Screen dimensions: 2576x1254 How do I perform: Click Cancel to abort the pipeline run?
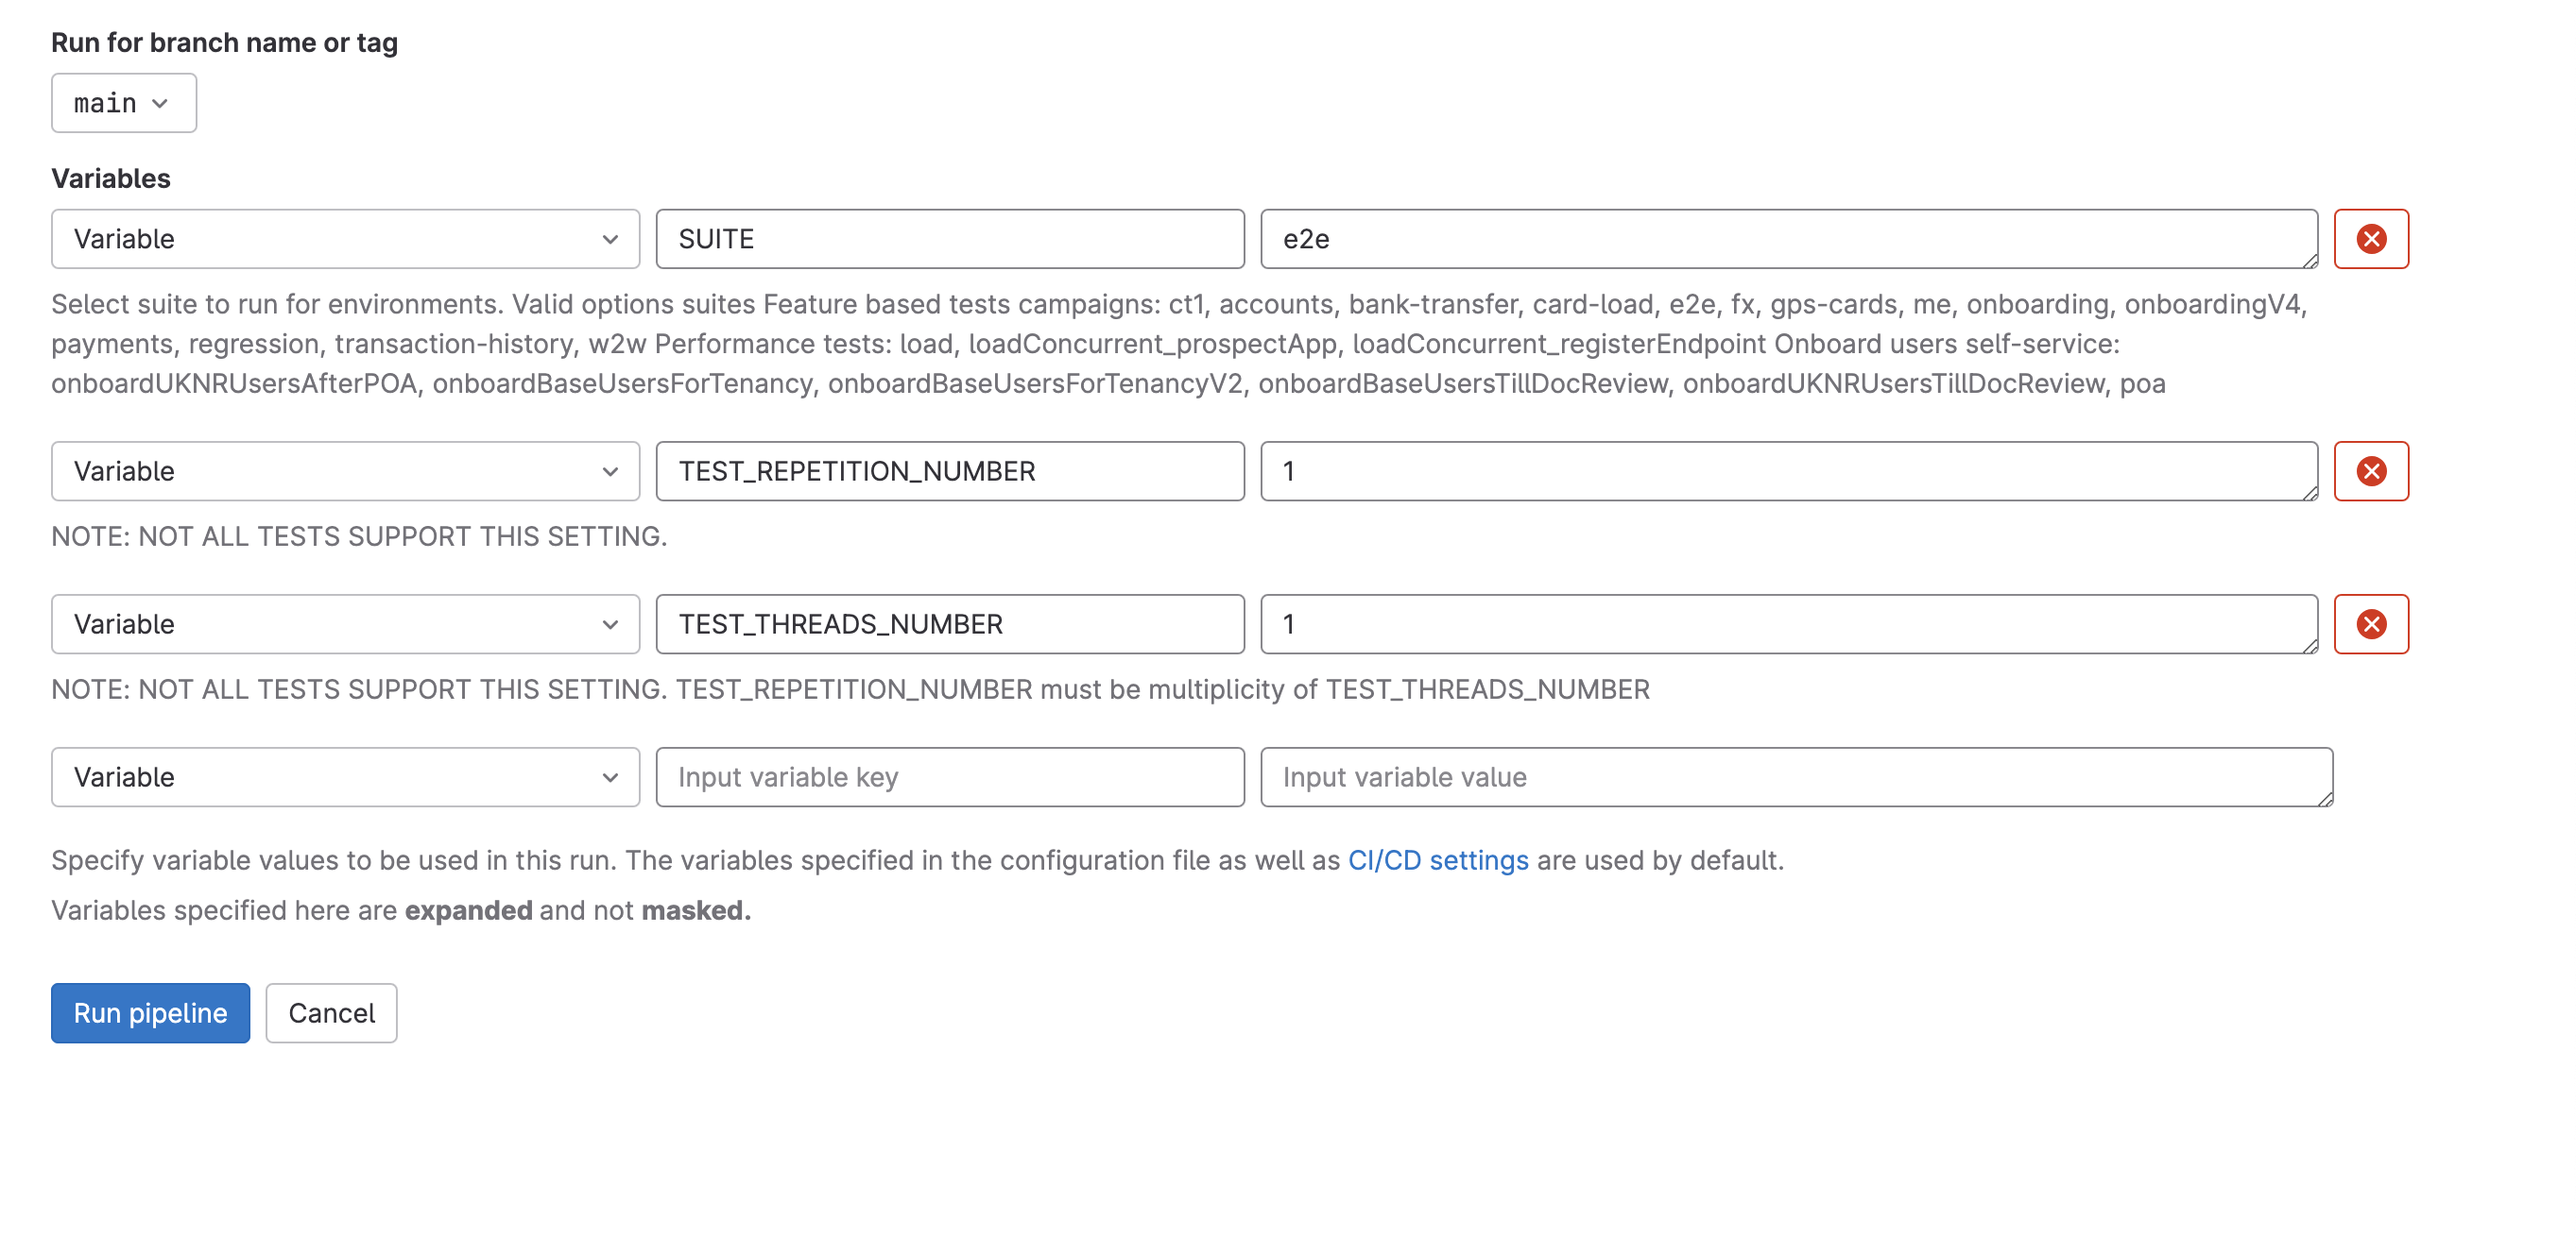coord(331,1012)
